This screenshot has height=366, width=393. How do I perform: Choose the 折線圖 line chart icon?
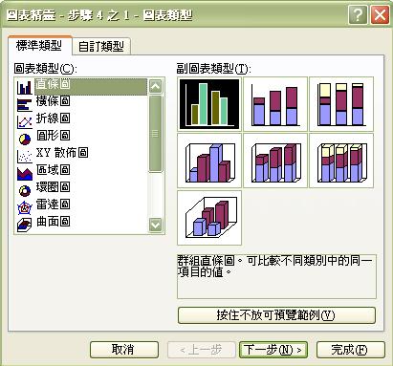click(x=25, y=121)
